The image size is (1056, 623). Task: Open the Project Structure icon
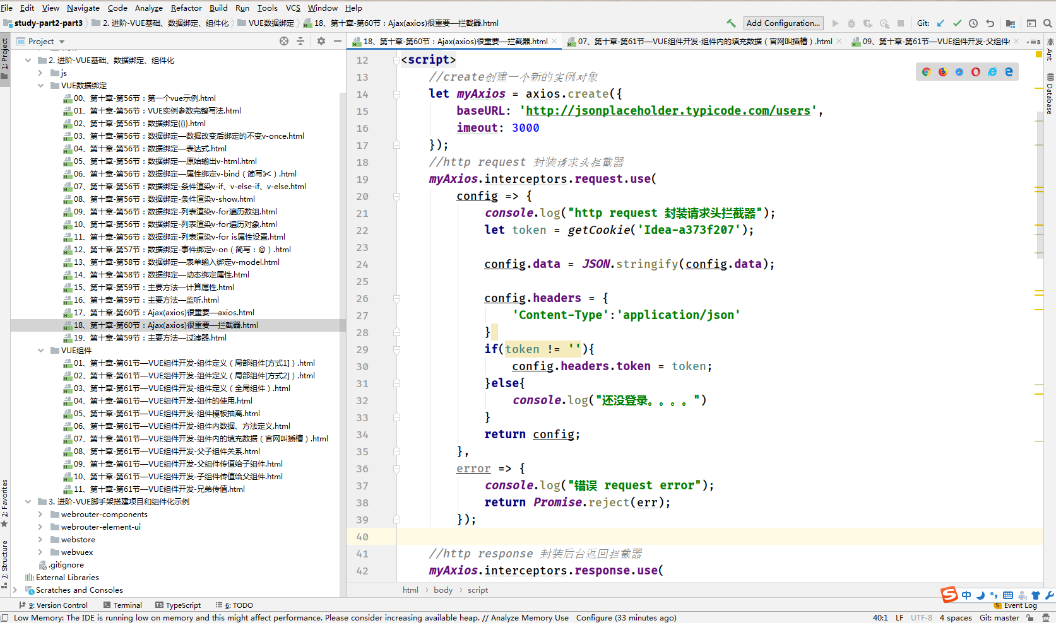tap(1011, 23)
